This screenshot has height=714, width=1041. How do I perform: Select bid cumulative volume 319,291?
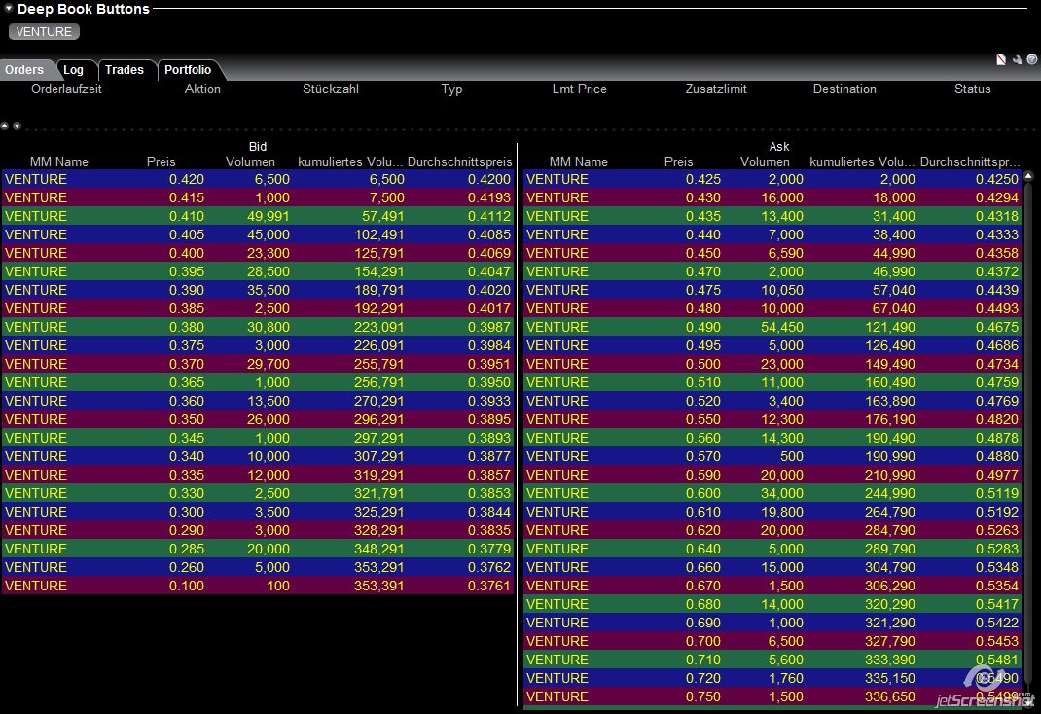click(379, 475)
